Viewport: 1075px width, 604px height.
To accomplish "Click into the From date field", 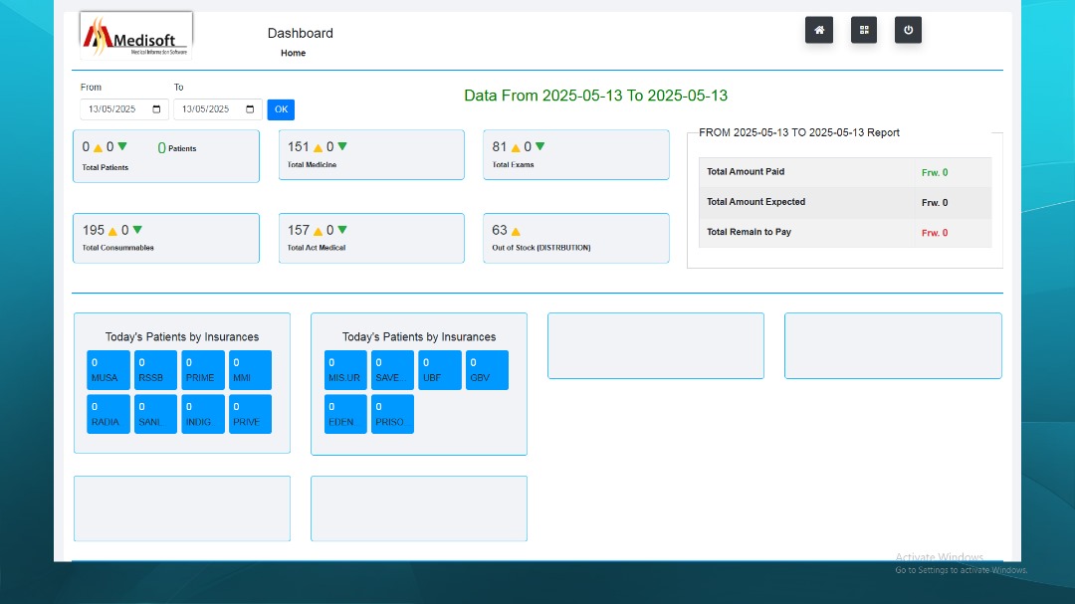I will pos(110,109).
